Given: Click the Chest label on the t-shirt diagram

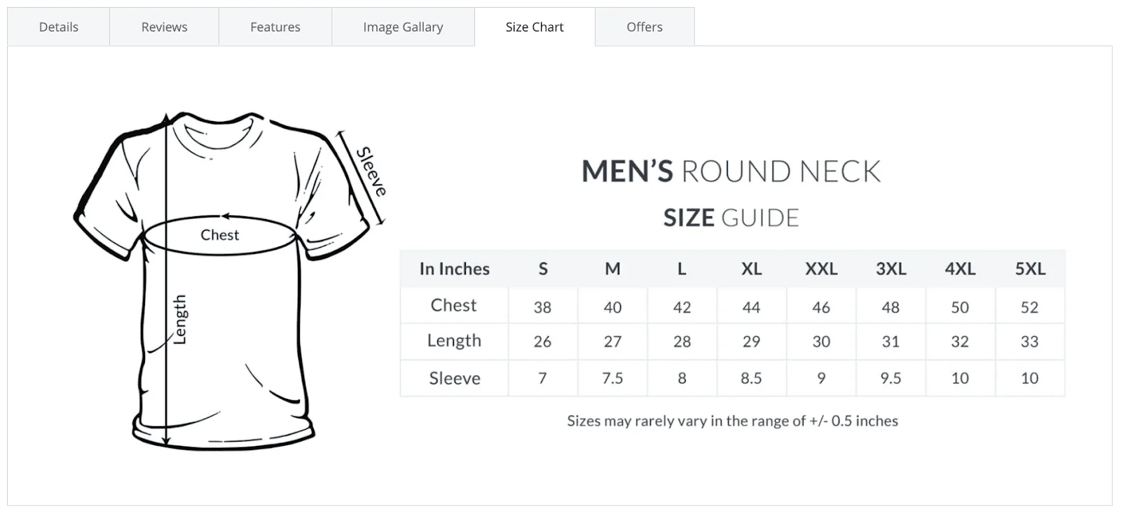Looking at the screenshot, I should 219,235.
